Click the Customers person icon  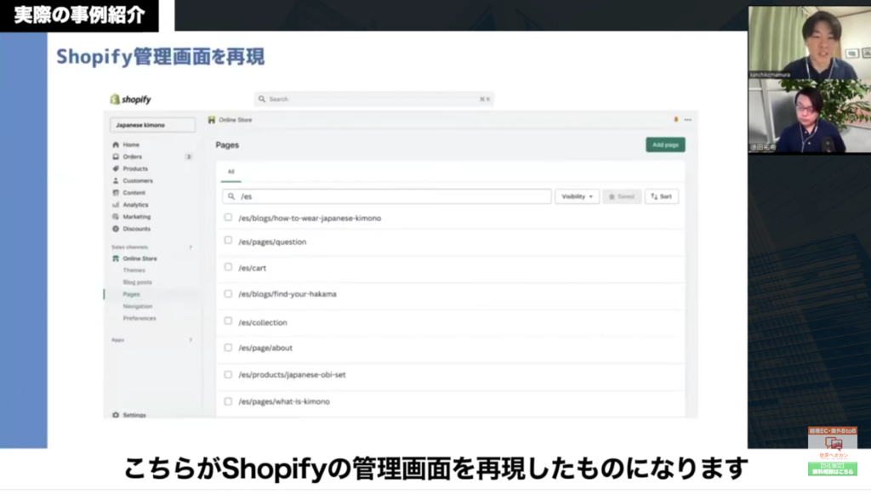point(116,180)
